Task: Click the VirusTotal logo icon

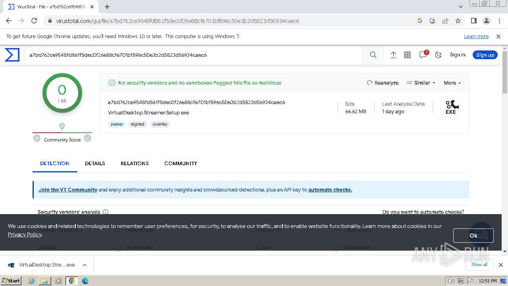Action: pos(12,55)
